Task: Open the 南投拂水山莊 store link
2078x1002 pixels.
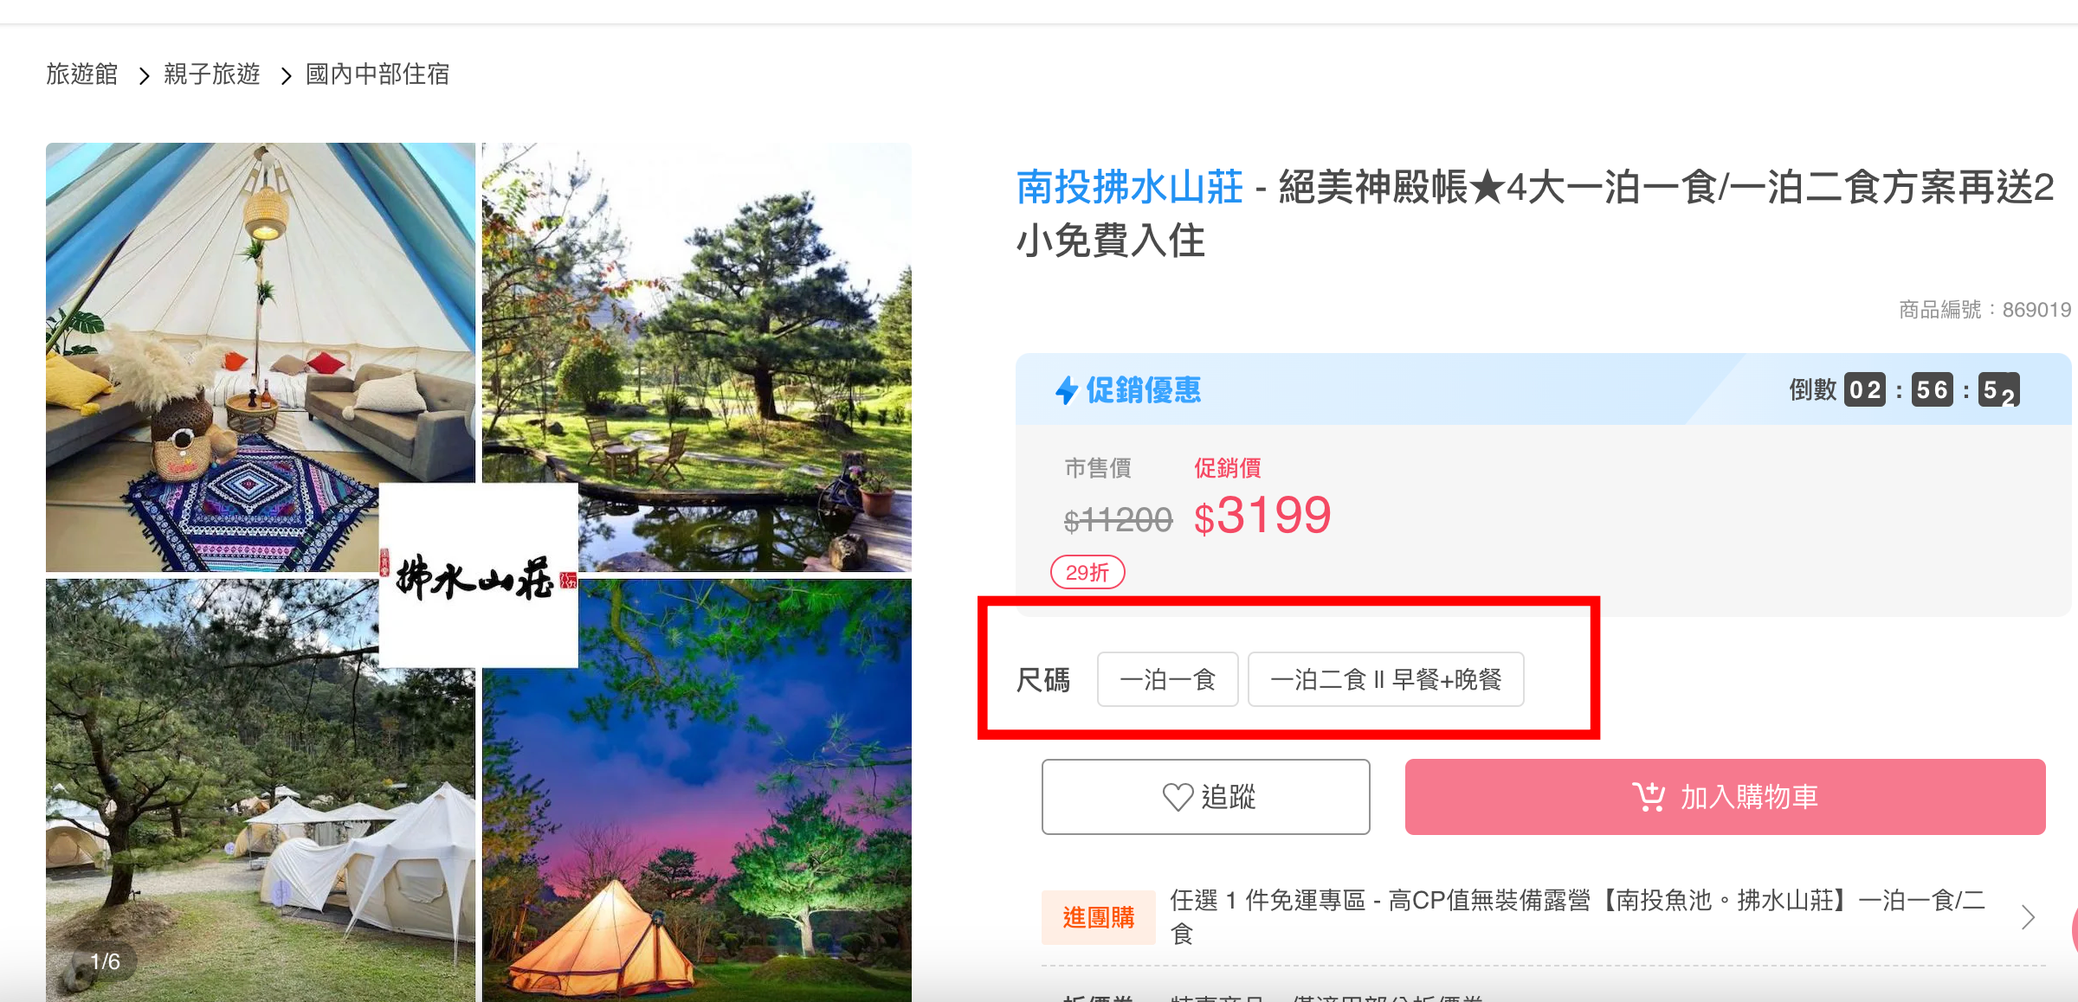Action: tap(1130, 188)
